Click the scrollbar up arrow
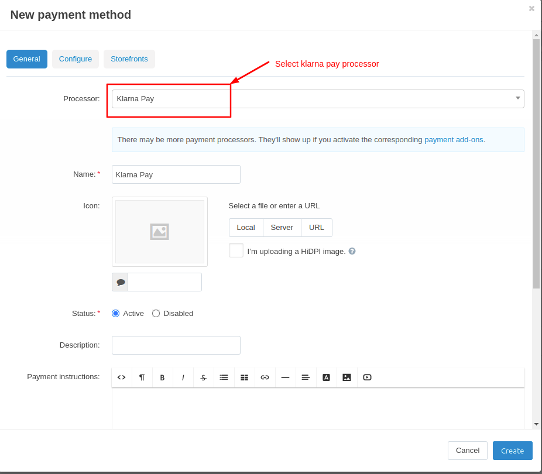 [x=536, y=35]
